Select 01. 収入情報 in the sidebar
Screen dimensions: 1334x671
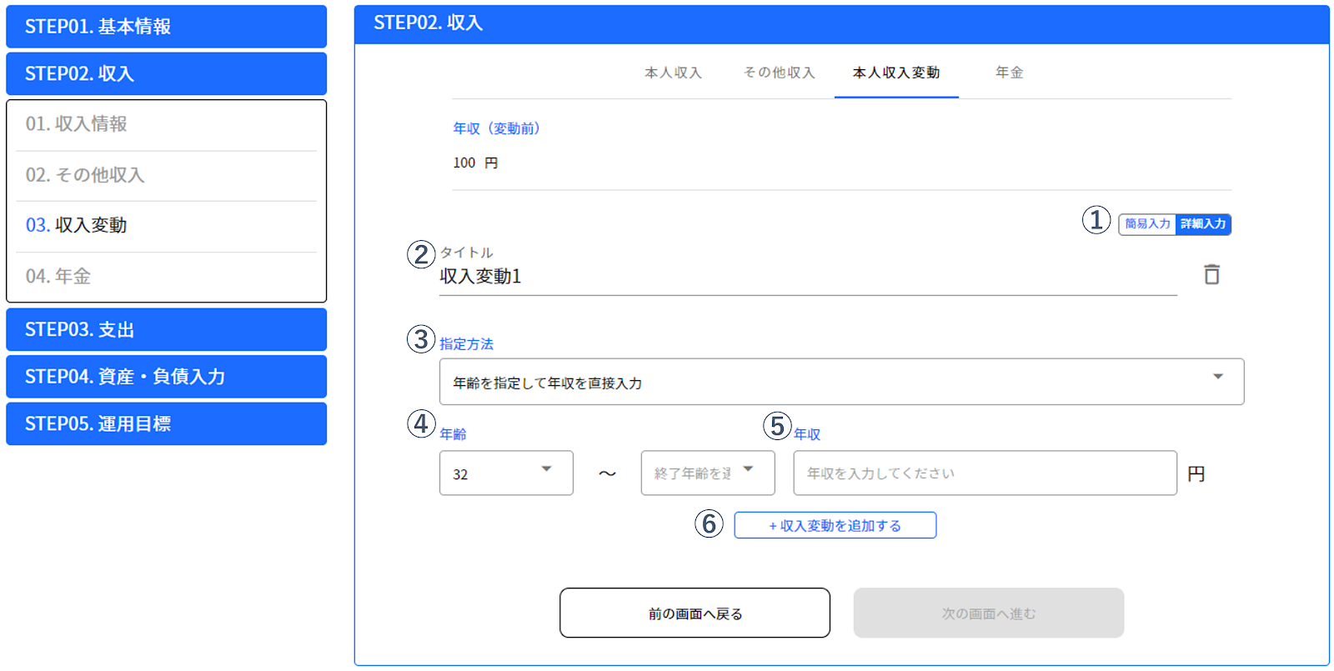click(167, 124)
